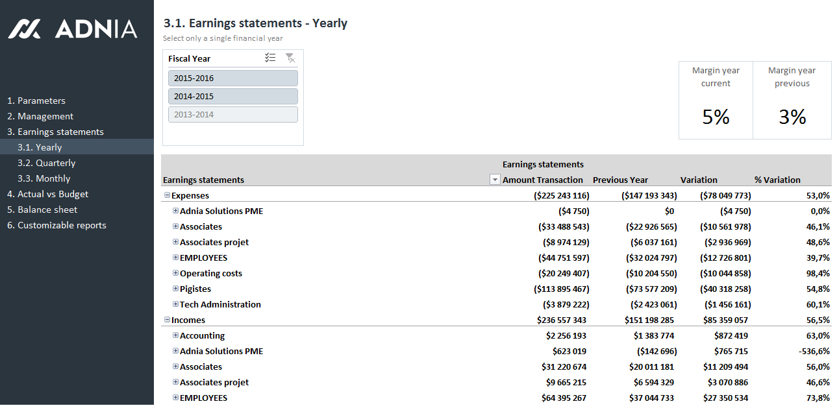Screen dimensions: 837x408
Task: Expand the Accounting income row
Action: coord(175,335)
